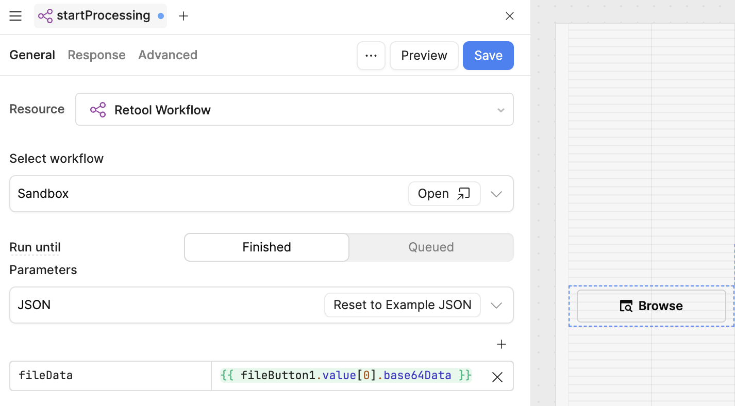The height and width of the screenshot is (406, 735).
Task: Click the Browse file button on canvas
Action: (652, 306)
